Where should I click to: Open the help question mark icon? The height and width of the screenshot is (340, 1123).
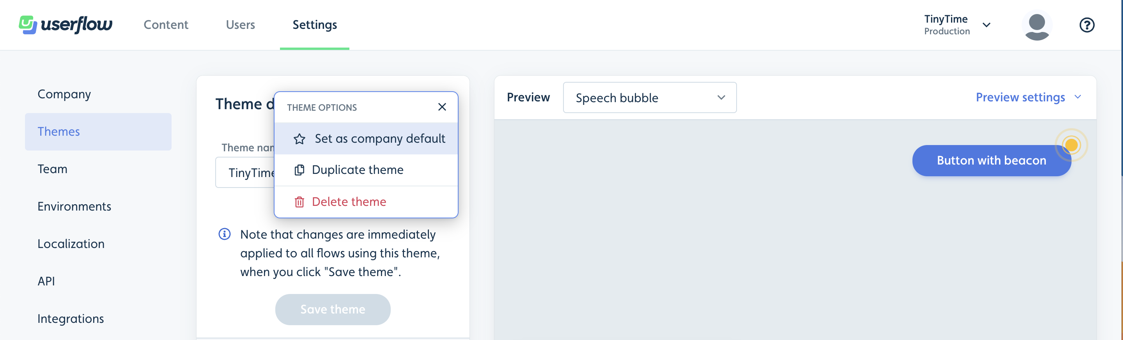1087,25
